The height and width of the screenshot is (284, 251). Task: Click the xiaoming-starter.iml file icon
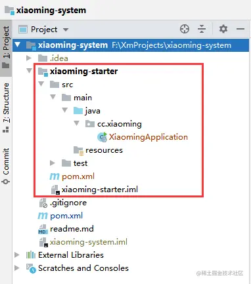click(55, 190)
